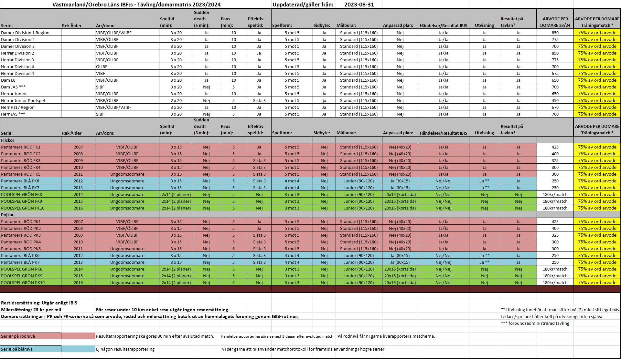621x359 pixels.
Task: Click the POOLSPEL GRÖN PK8 cell
Action: (x=22, y=269)
